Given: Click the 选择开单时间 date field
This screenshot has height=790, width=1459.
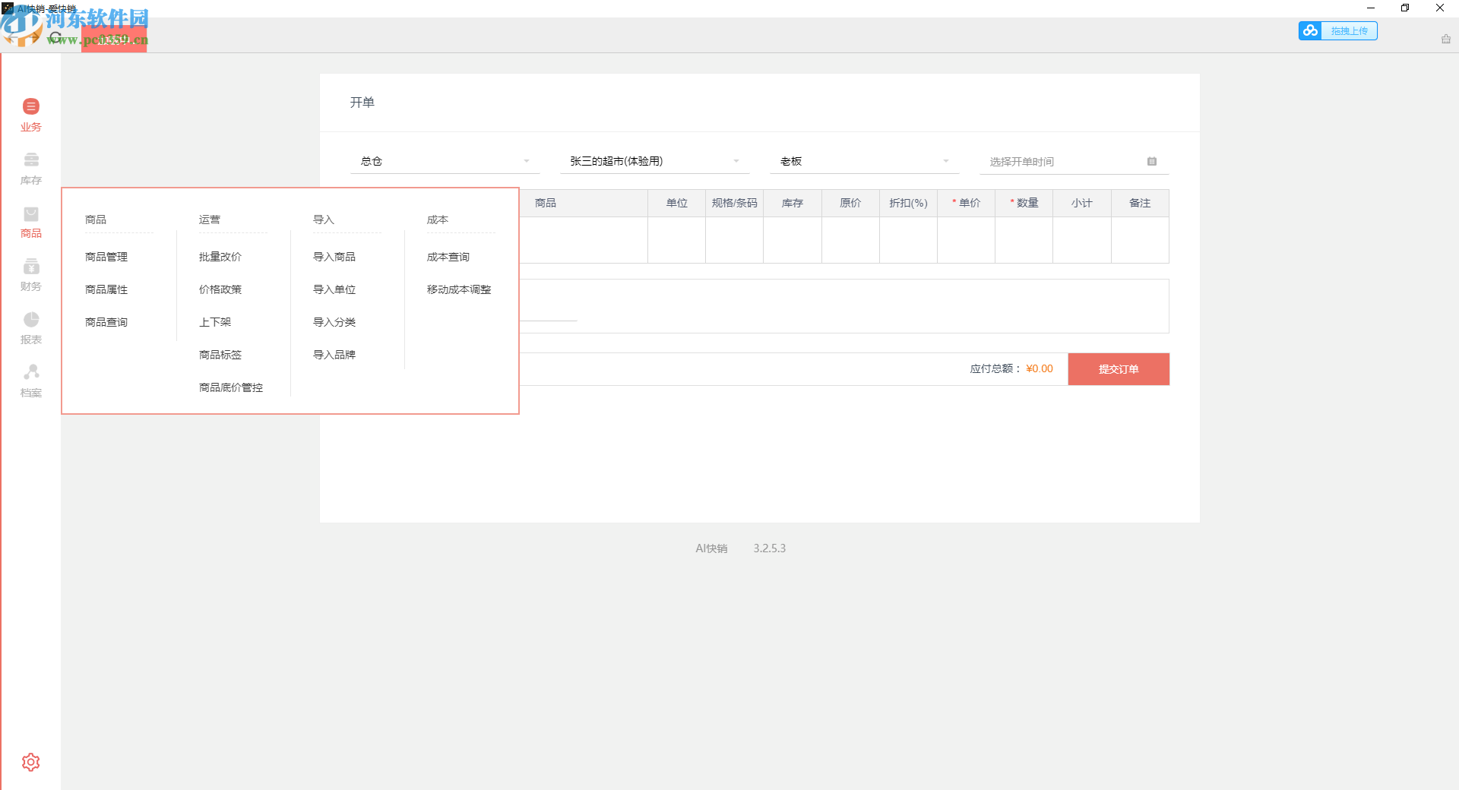Looking at the screenshot, I should (1074, 161).
